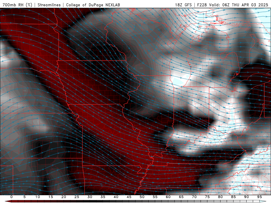Screen dimensions: 271x203
Task: Click the "F228" forecast hour text
Action: pos(202,5)
